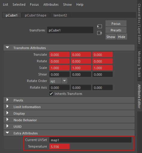The height and width of the screenshot is (153, 142).
Task: Click the Temperature value field
Action: pyautogui.click(x=59, y=146)
